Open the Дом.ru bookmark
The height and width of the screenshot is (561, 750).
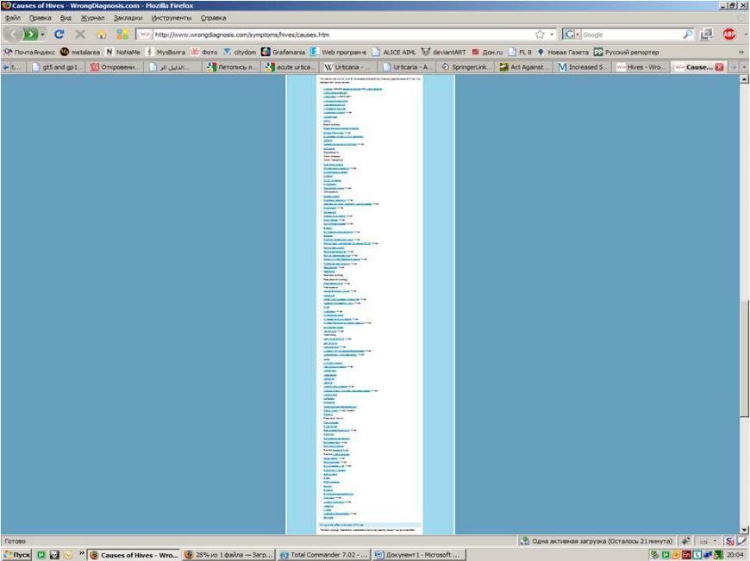coord(487,52)
